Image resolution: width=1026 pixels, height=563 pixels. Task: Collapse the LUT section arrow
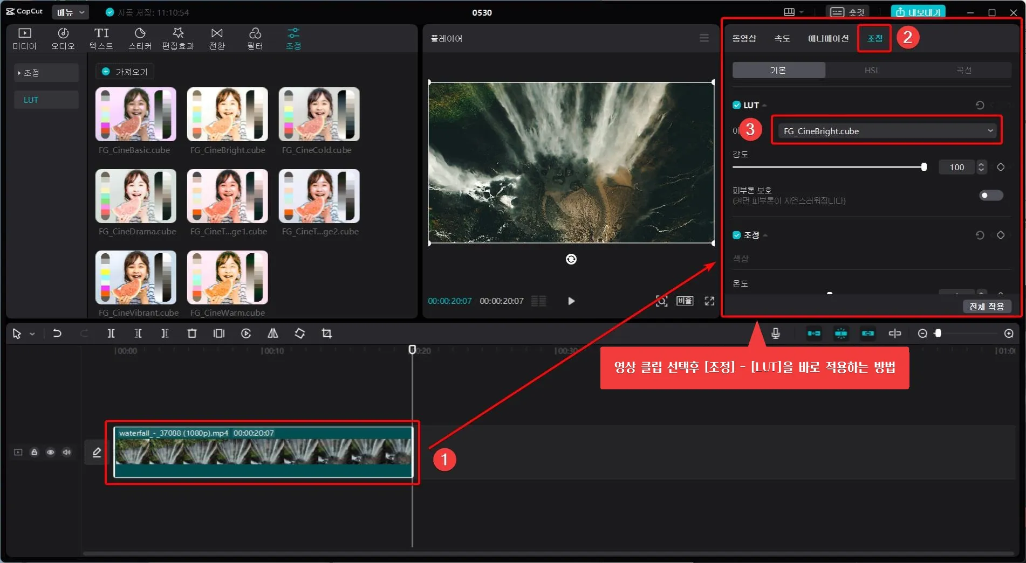(x=764, y=106)
